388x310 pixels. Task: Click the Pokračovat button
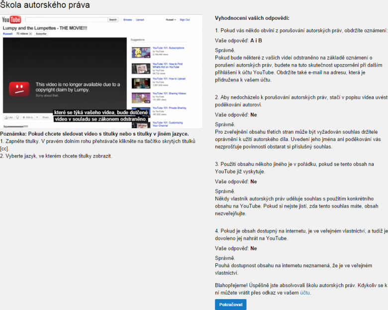(231, 305)
